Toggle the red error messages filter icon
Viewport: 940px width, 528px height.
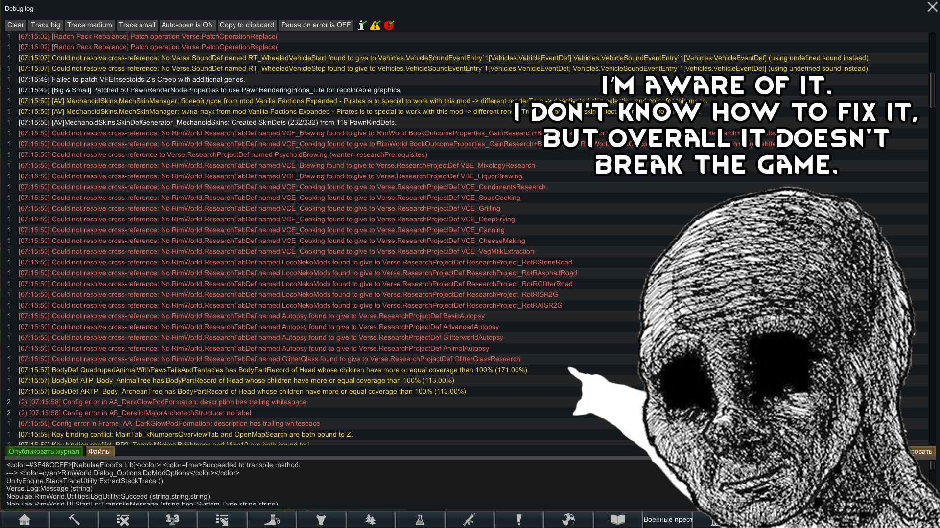[389, 25]
